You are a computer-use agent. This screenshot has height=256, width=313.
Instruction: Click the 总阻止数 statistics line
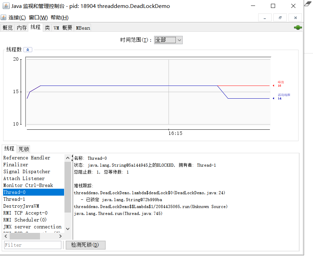101,172
